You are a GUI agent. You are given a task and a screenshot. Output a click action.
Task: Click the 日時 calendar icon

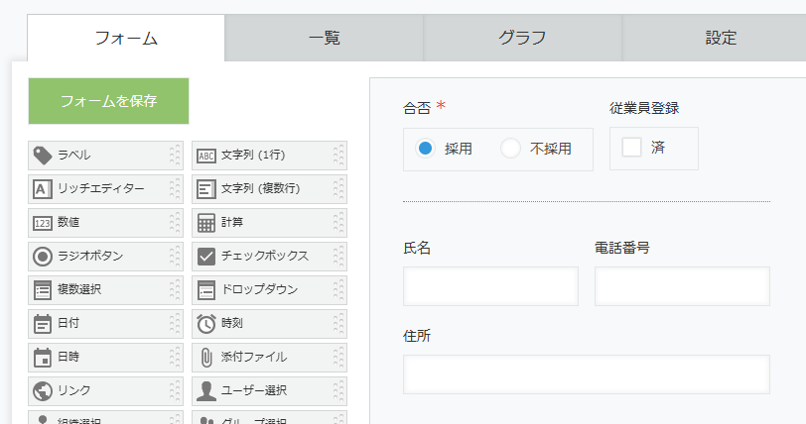43,358
